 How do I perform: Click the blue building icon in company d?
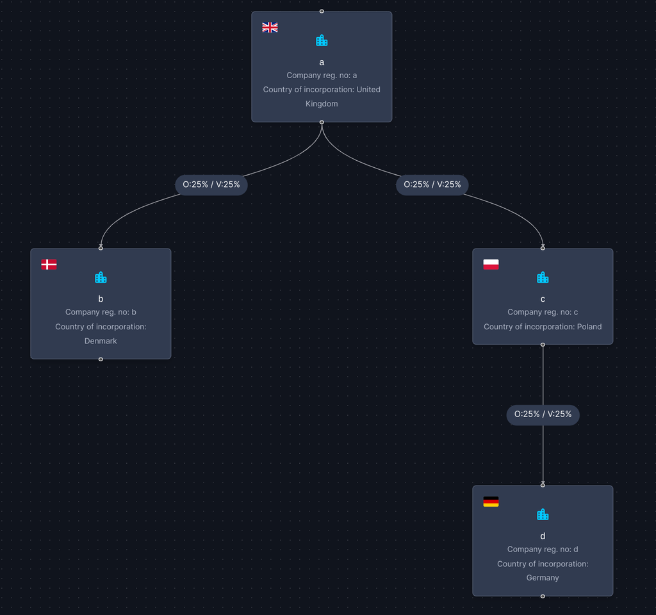tap(543, 514)
